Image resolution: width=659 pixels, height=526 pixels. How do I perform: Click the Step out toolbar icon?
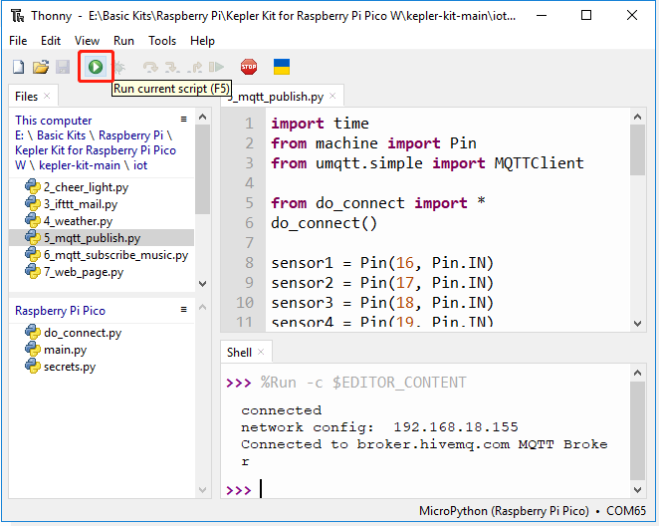(x=194, y=68)
